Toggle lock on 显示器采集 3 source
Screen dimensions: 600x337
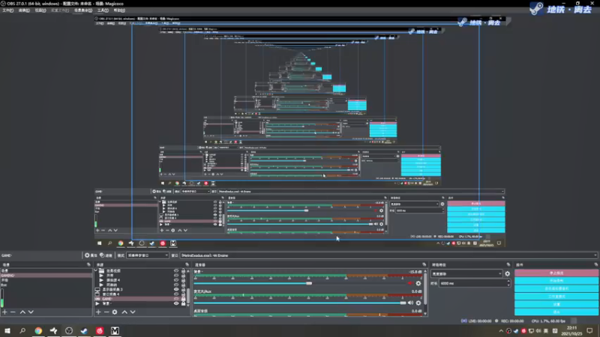click(183, 290)
